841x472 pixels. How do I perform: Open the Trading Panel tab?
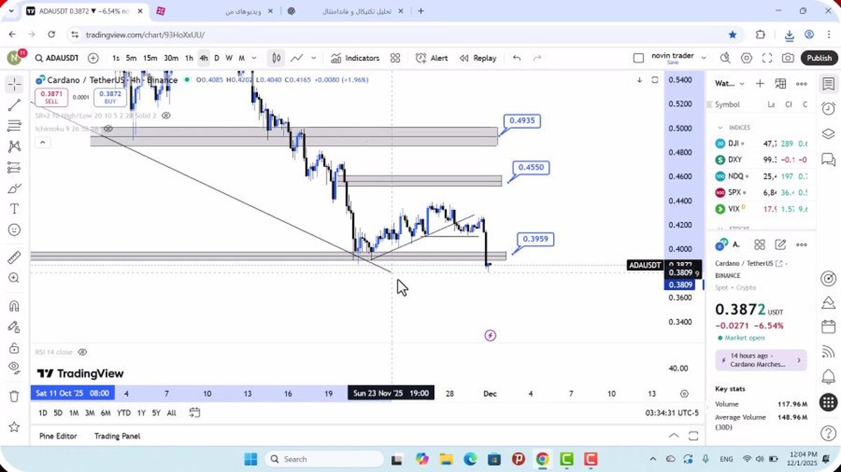[117, 436]
